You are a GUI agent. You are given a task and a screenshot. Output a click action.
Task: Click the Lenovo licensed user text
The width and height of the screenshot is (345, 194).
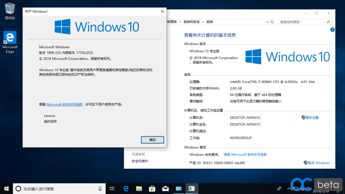(50, 116)
